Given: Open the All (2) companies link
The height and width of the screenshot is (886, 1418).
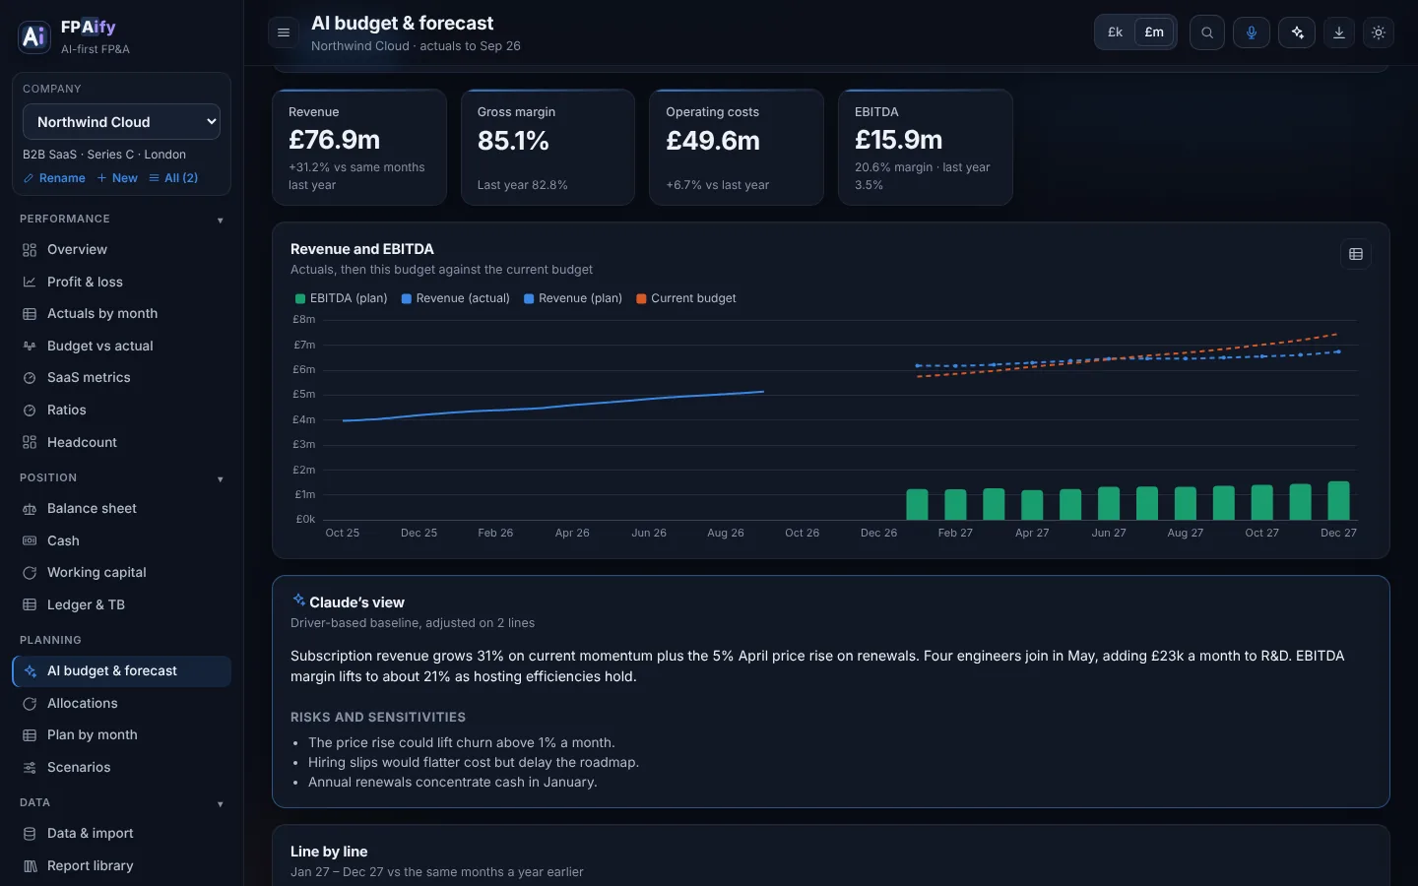Looking at the screenshot, I should pyautogui.click(x=173, y=178).
